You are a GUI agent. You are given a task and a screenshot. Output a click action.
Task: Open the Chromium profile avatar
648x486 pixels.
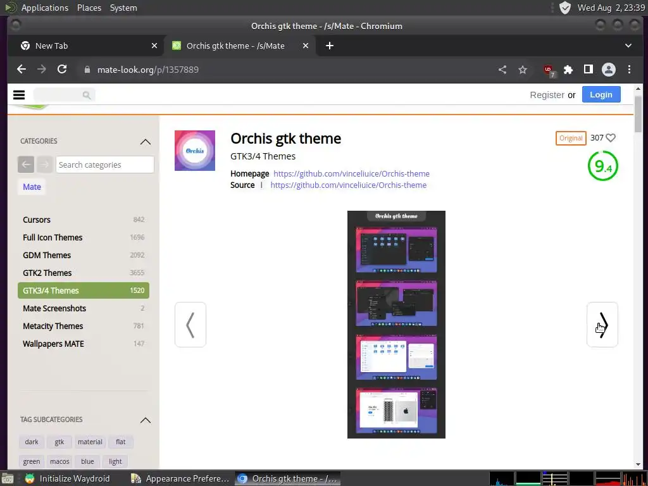(608, 70)
